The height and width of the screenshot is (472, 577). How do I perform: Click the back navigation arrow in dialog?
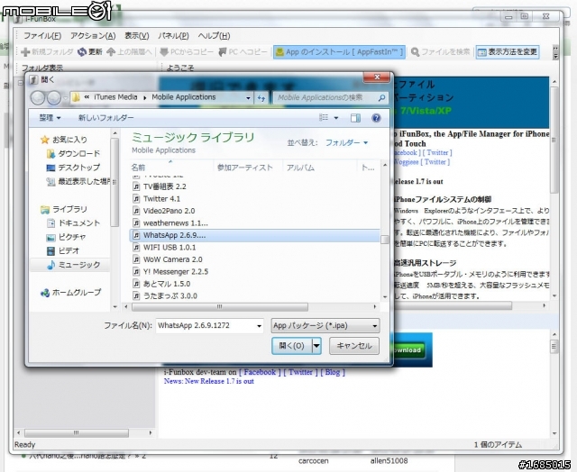[38, 98]
